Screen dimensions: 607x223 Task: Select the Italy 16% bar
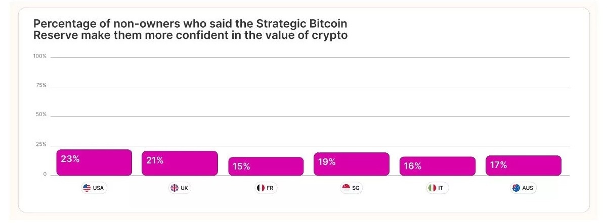coord(437,166)
